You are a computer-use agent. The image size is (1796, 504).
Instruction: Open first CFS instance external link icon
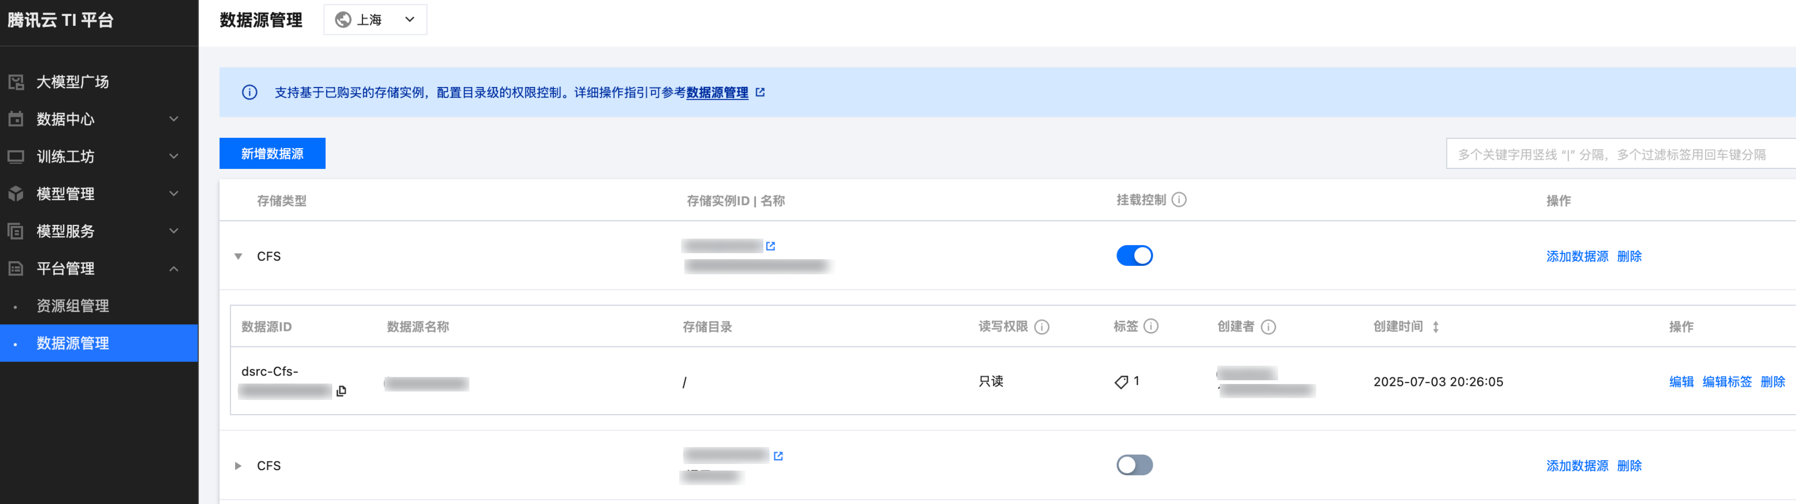click(771, 246)
